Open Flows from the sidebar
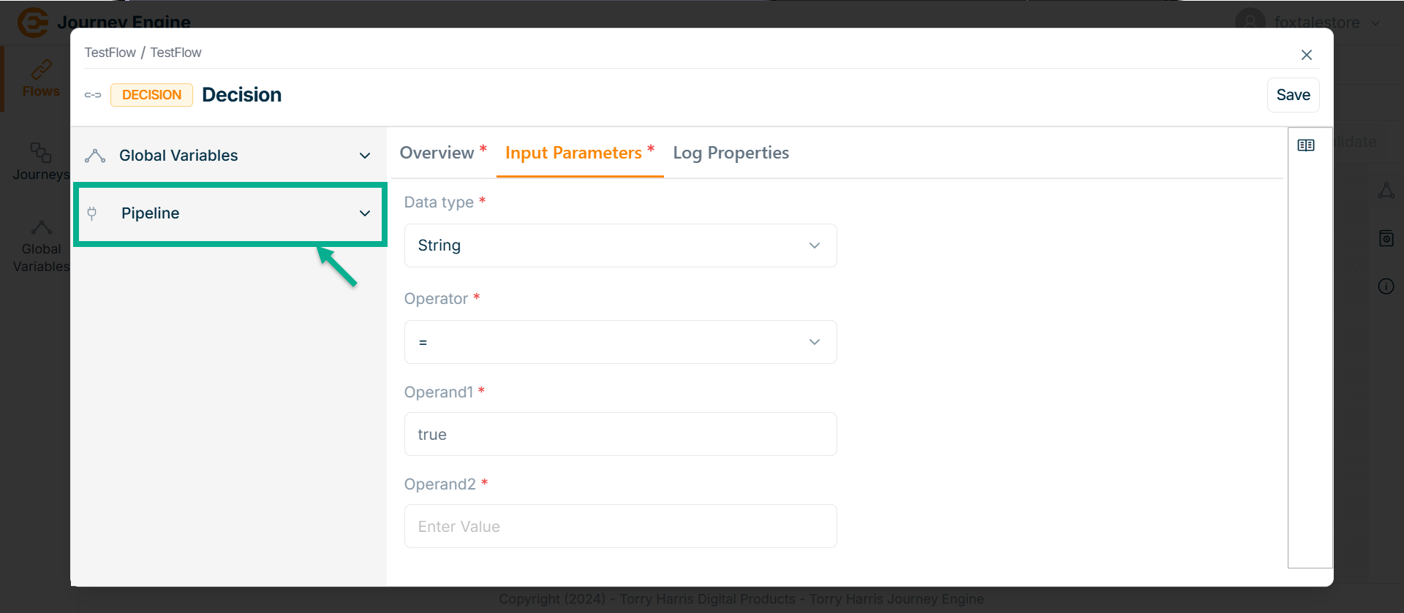Viewport: 1404px width, 613px height. coord(41,79)
